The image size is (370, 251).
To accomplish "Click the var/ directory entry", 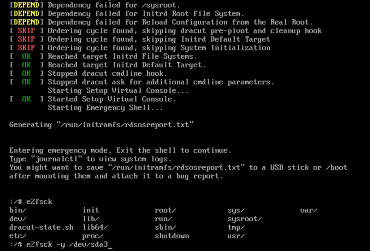I will pos(309,210).
